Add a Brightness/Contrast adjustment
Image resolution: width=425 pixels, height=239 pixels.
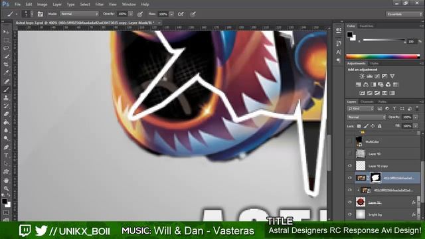362,76
